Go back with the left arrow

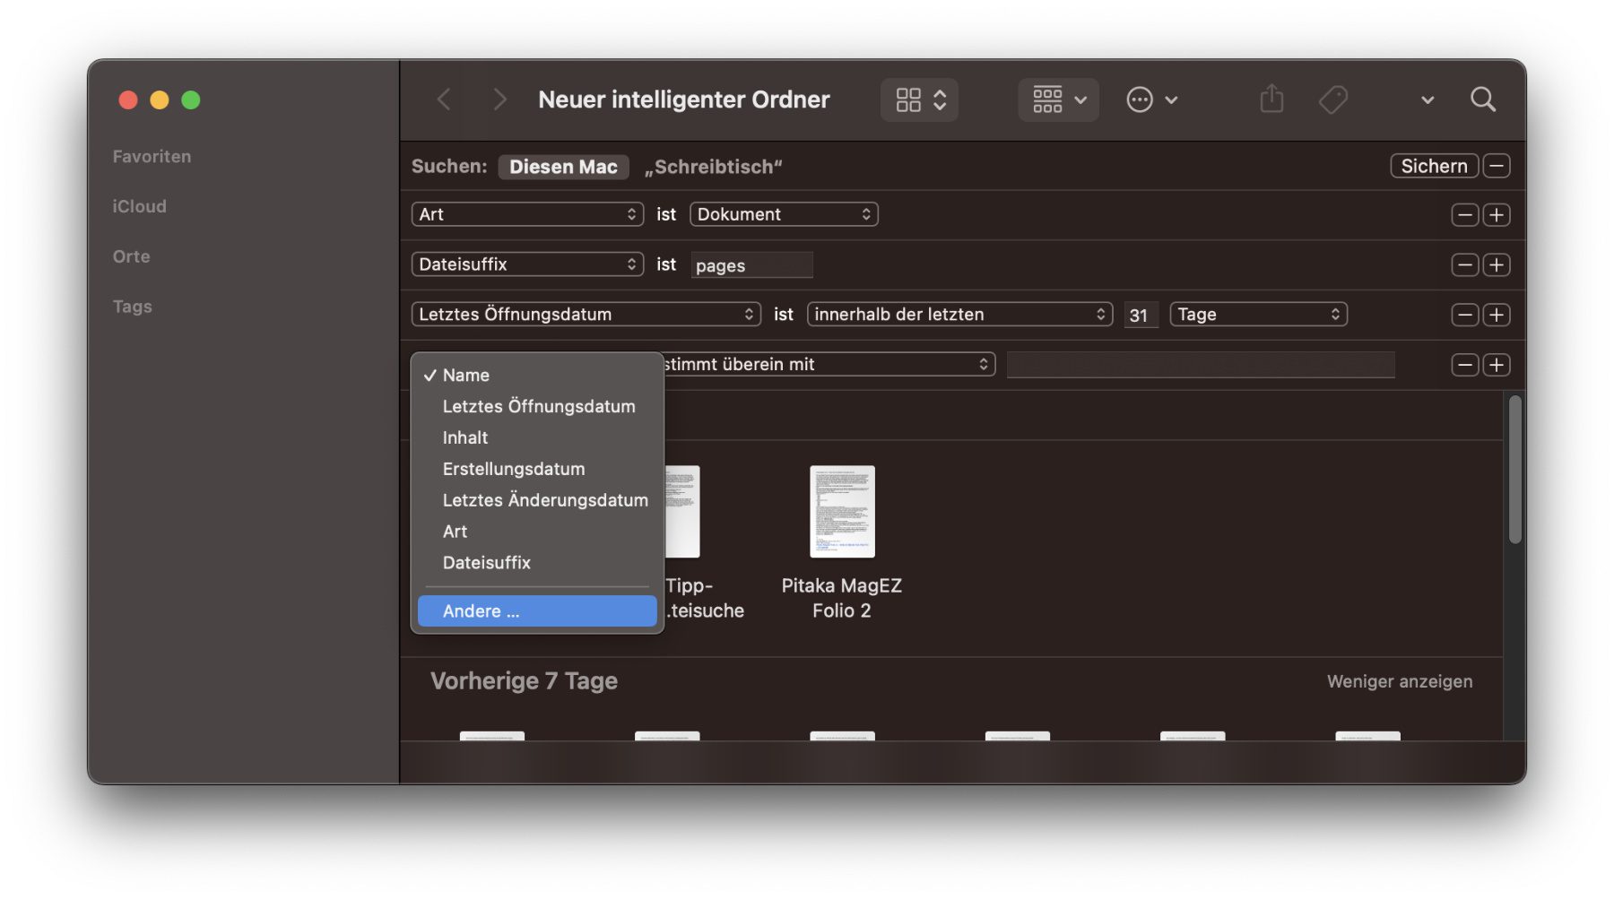point(444,100)
